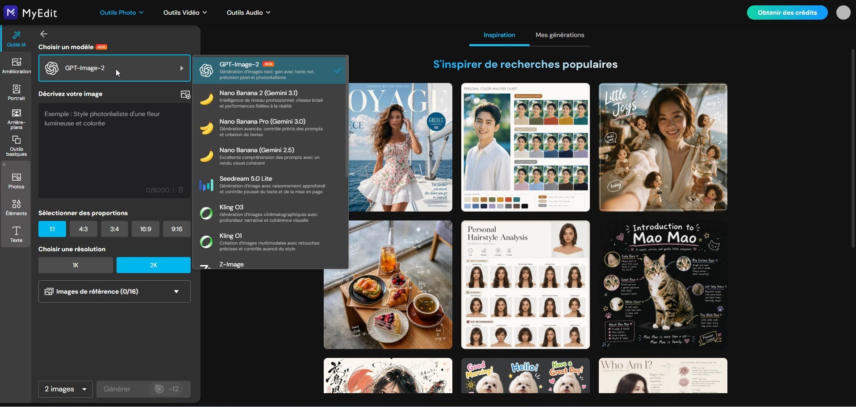
Task: Open the Who Am I? thumbnail
Action: point(663,376)
